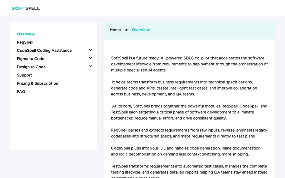Open the Support page link

[x=24, y=75]
